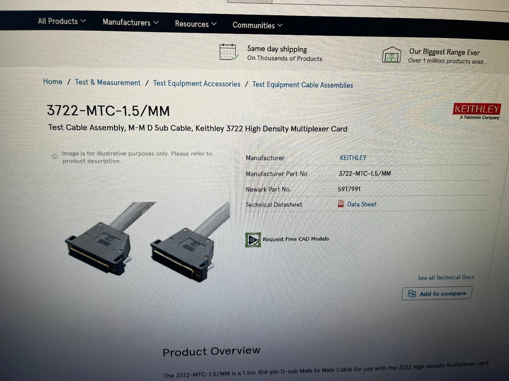Open the Test & Measurement breadcrumb
Viewport: 509px width, 381px height.
[x=108, y=83]
